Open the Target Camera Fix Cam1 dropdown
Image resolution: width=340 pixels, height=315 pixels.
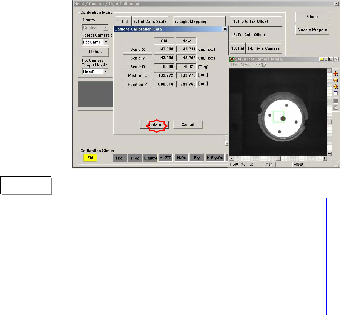[x=106, y=42]
